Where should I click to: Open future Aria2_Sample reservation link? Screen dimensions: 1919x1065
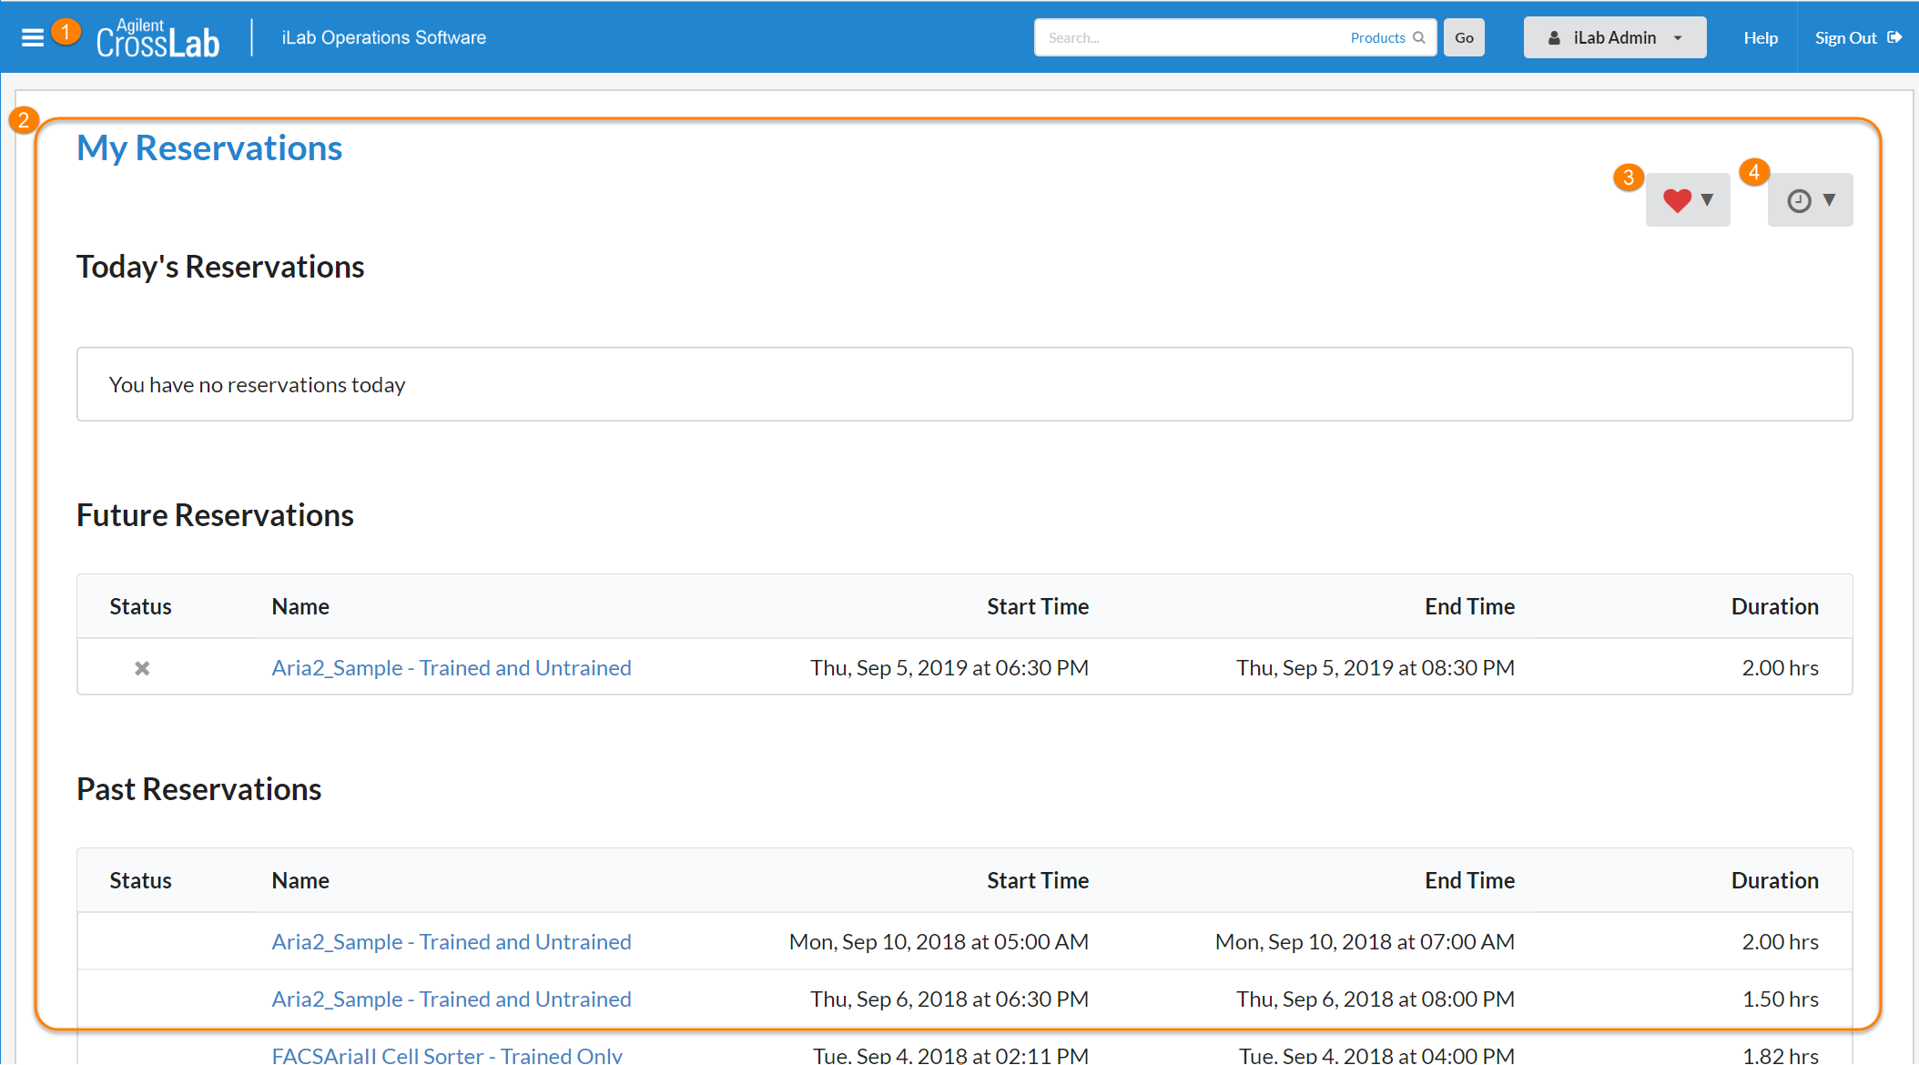pos(452,668)
